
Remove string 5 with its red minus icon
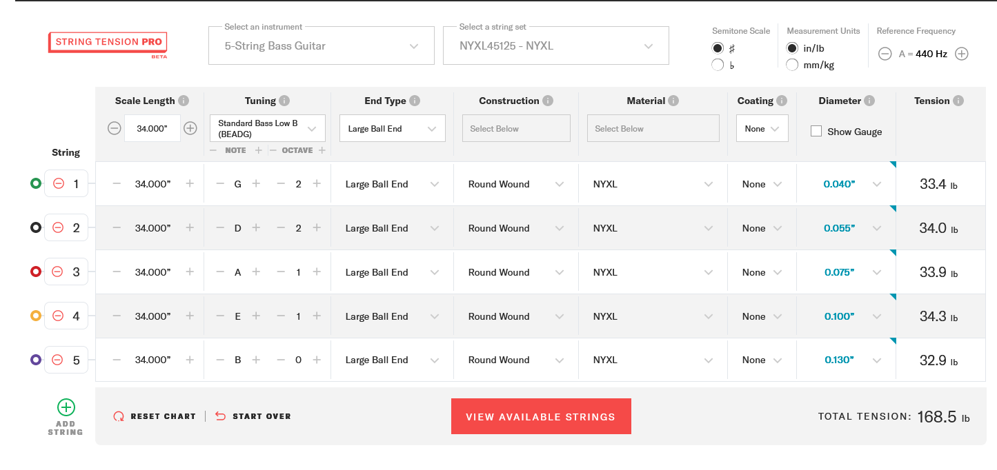59,360
